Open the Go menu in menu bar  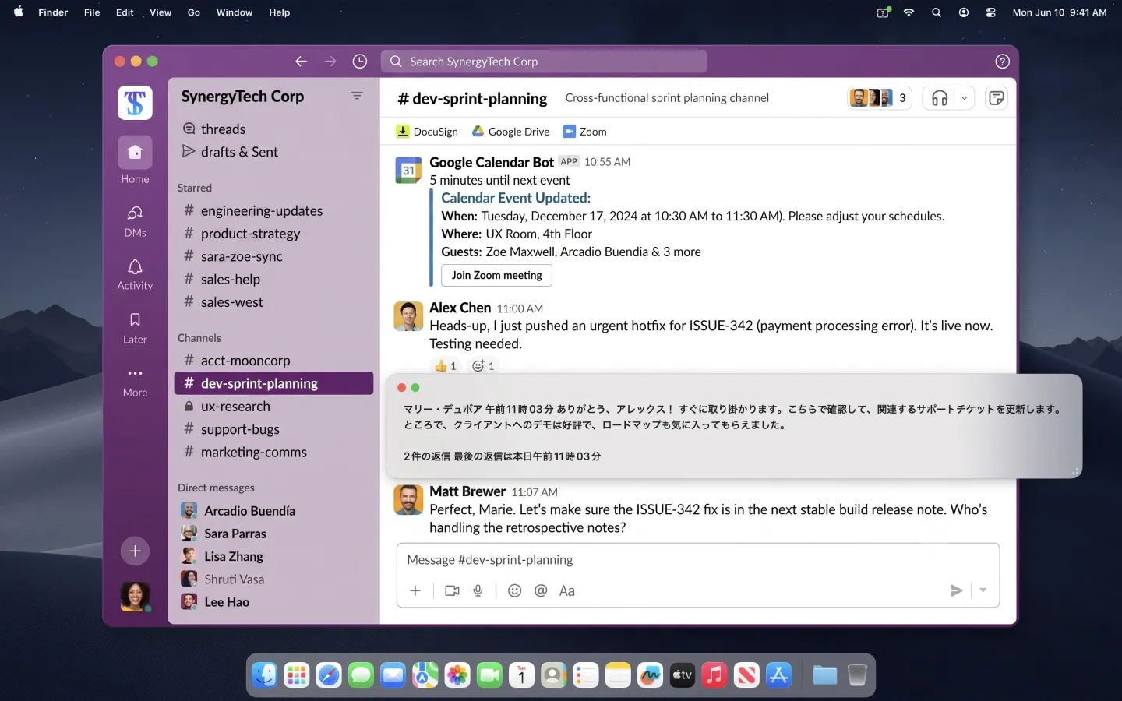[x=194, y=12]
